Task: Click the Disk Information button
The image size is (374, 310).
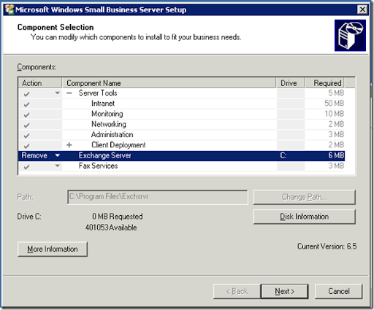Action: point(305,217)
